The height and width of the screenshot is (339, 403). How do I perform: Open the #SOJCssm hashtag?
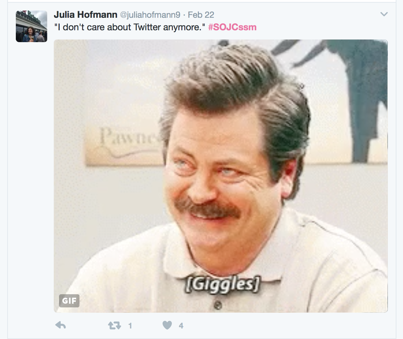coord(232,27)
